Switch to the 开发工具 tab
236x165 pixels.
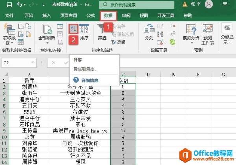[166, 15]
